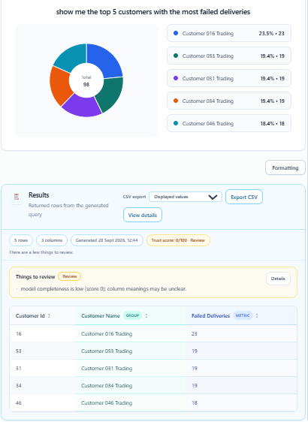Click the Customer 031 Trading legend card
The height and width of the screenshot is (422, 308).
tap(229, 78)
